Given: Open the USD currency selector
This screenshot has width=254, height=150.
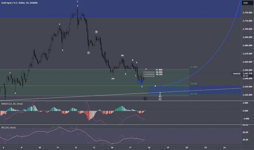Looking at the screenshot, I should coord(247,3).
